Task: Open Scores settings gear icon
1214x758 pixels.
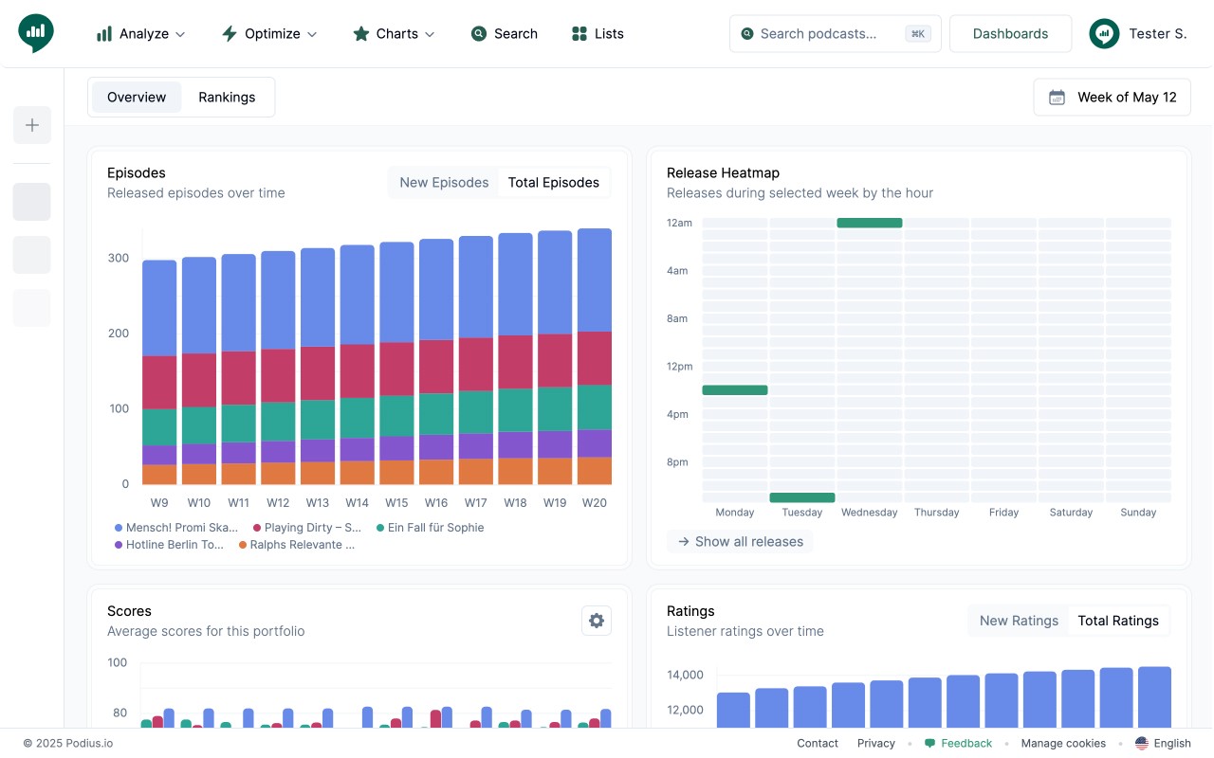Action: coord(597,621)
